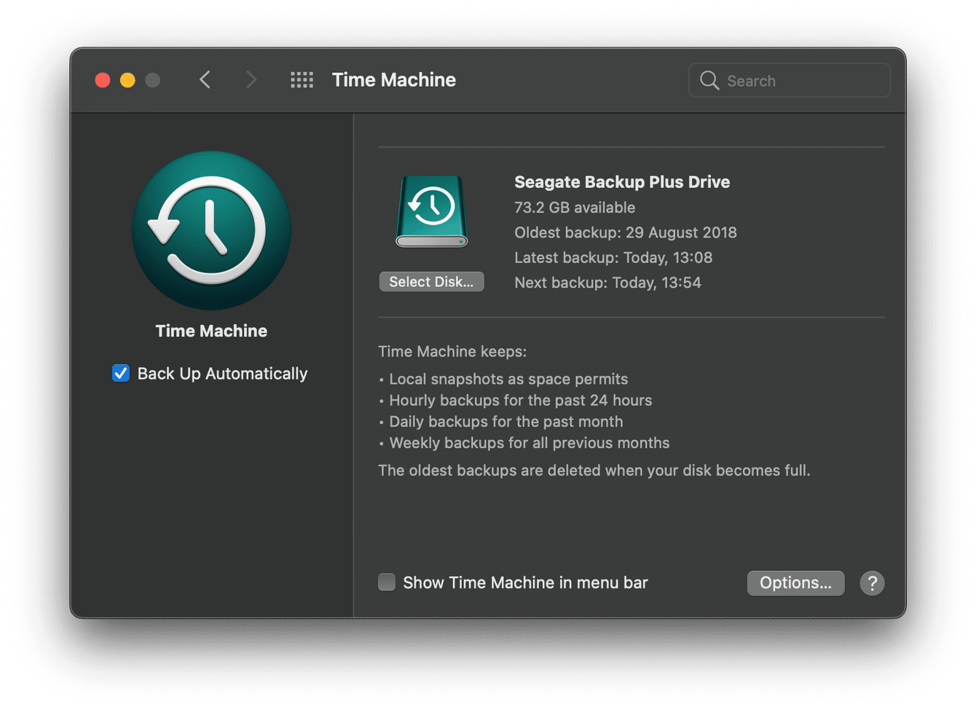Image resolution: width=976 pixels, height=711 pixels.
Task: Click the oldest backups are deleted note
Action: [594, 471]
